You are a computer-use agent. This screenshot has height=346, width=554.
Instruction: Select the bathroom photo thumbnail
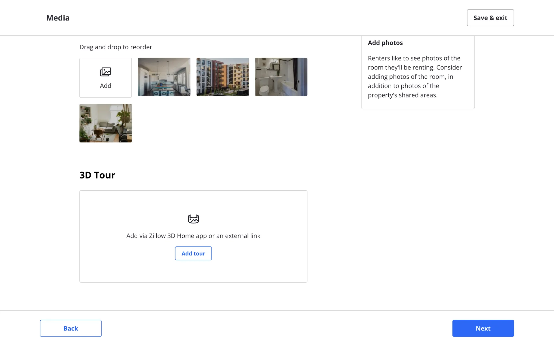click(x=281, y=77)
